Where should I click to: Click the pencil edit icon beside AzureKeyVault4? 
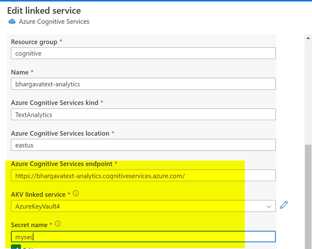point(283,205)
